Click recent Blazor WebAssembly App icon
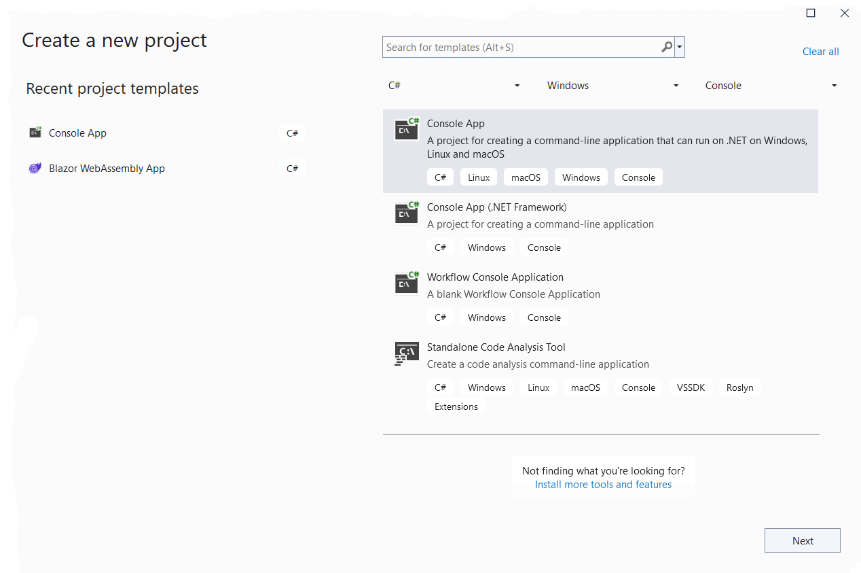 pos(35,168)
